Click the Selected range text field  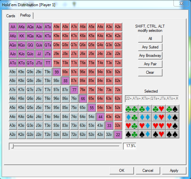tap(152, 99)
